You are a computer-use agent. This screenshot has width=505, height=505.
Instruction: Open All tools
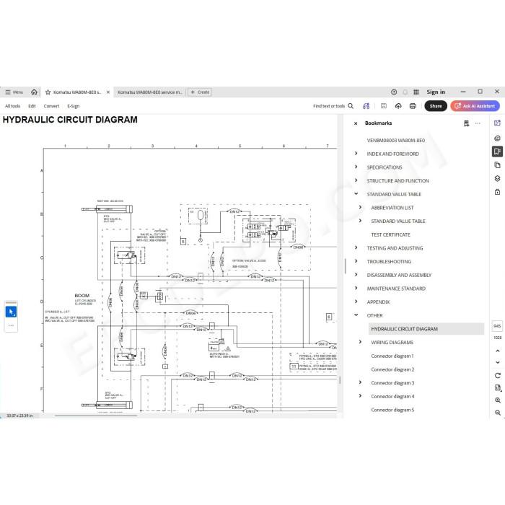(12, 106)
